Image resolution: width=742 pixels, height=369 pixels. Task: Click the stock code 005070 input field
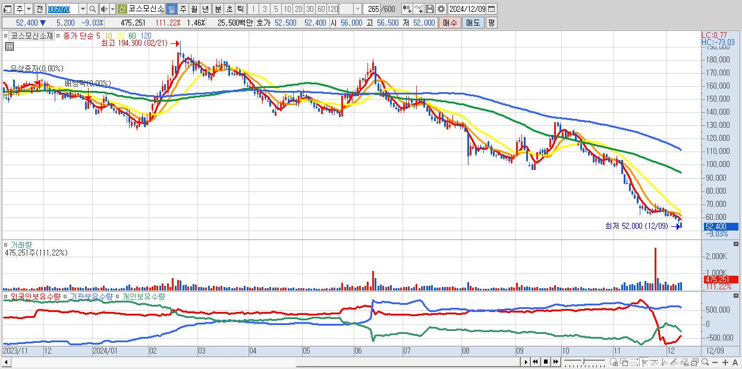[62, 9]
